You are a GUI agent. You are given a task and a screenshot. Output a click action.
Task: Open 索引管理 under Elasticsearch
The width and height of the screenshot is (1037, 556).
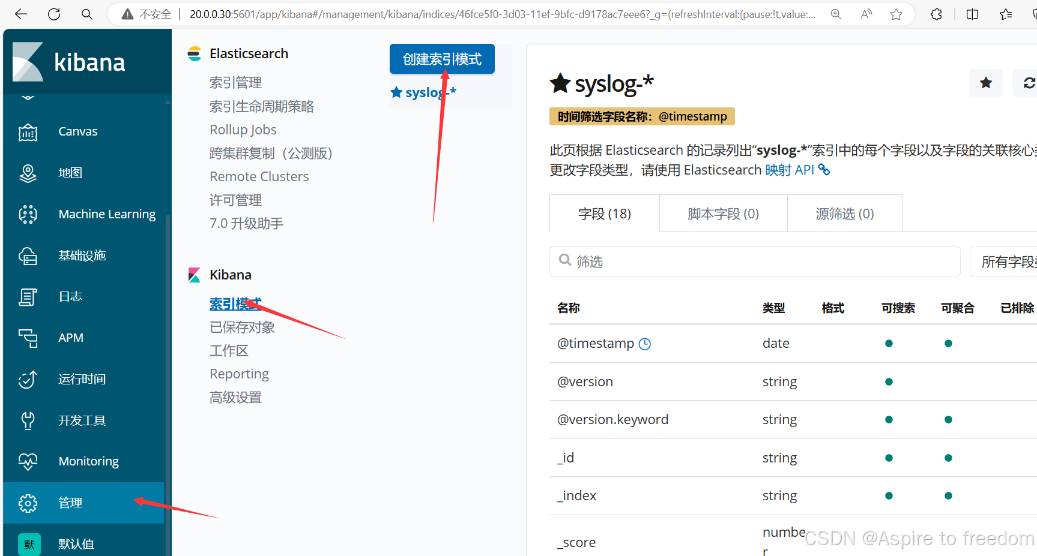coord(235,83)
